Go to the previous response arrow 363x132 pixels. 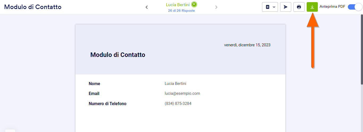pos(147,7)
